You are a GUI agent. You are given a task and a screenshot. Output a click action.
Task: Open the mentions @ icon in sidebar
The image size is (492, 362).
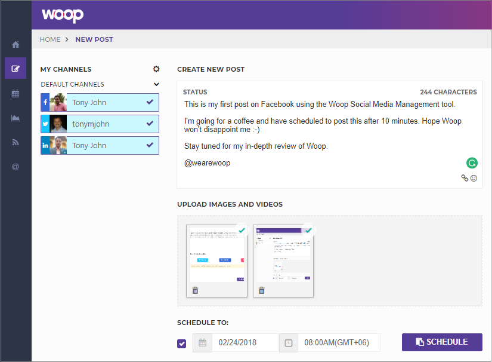tap(16, 167)
